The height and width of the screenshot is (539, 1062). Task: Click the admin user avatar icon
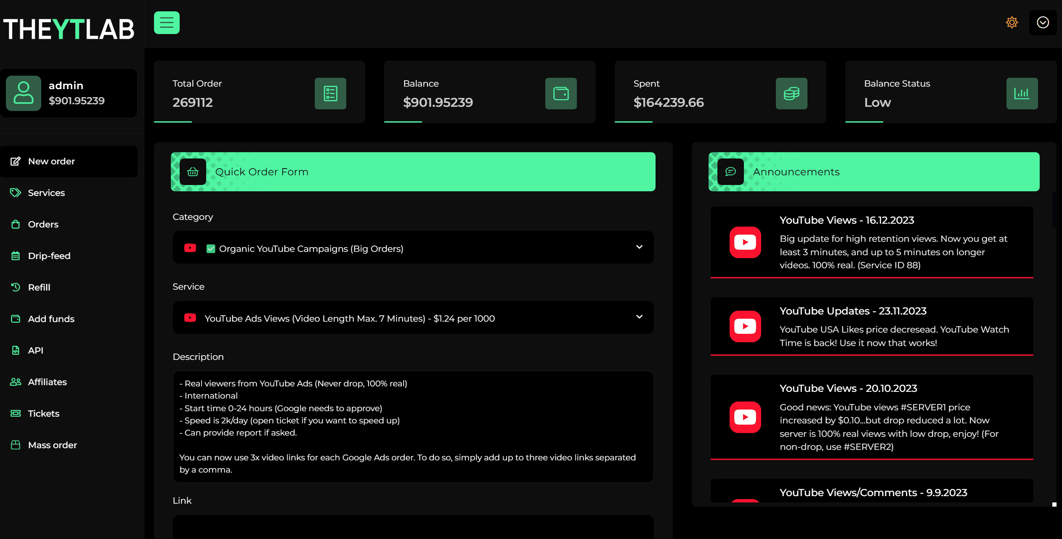(x=24, y=93)
